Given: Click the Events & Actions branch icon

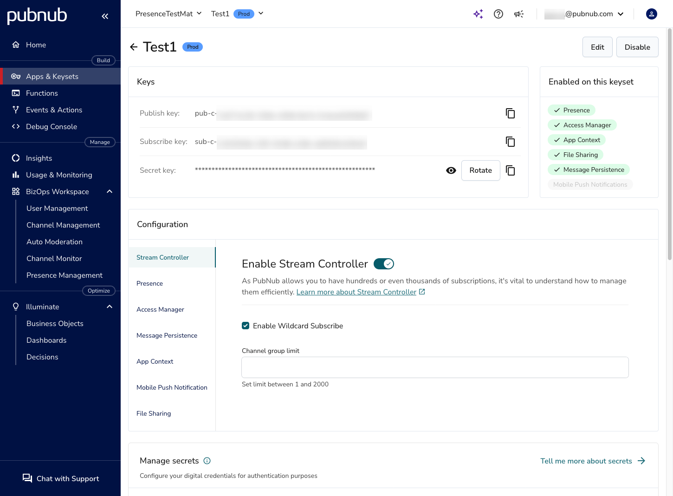Looking at the screenshot, I should pos(16,110).
